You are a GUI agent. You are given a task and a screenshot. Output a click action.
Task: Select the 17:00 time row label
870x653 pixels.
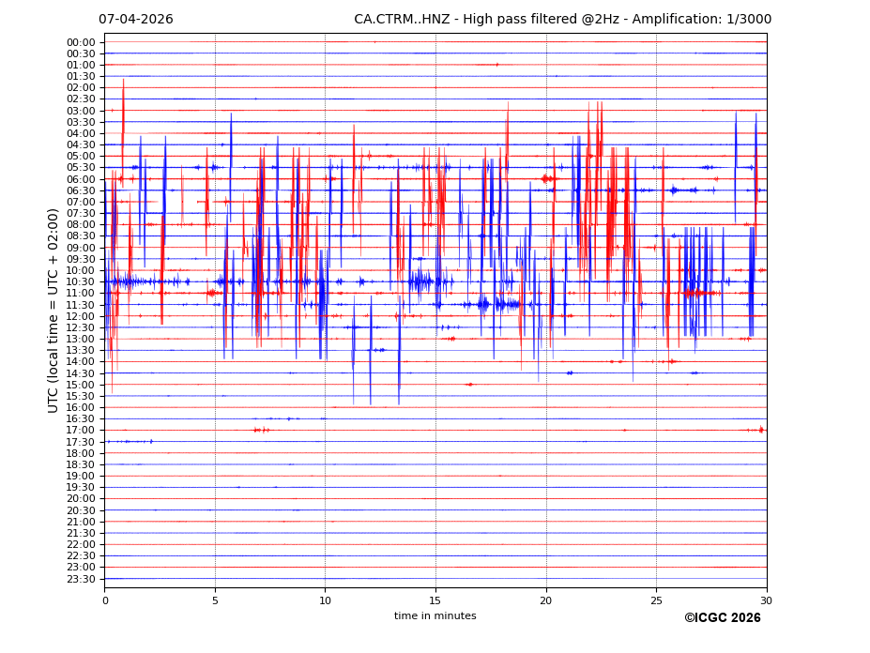pyautogui.click(x=80, y=431)
